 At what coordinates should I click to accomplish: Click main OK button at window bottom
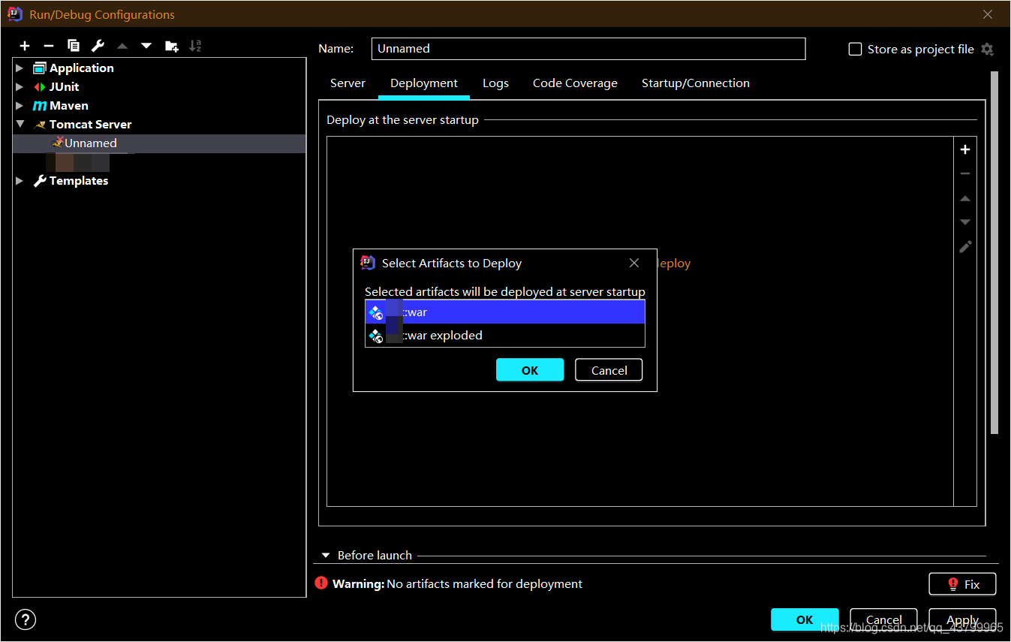point(805,619)
